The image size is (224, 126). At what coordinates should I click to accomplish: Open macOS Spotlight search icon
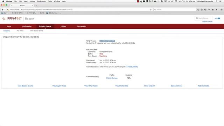pos(217,1)
